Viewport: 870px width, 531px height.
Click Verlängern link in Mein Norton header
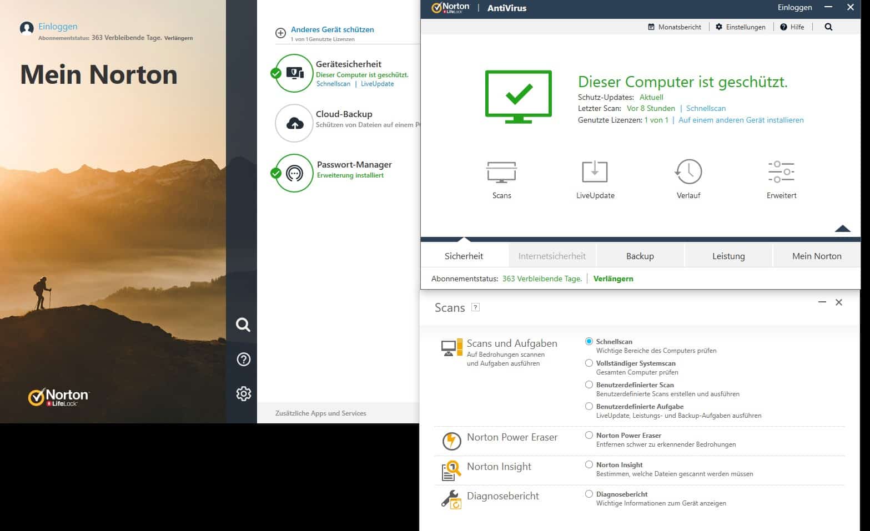178,38
